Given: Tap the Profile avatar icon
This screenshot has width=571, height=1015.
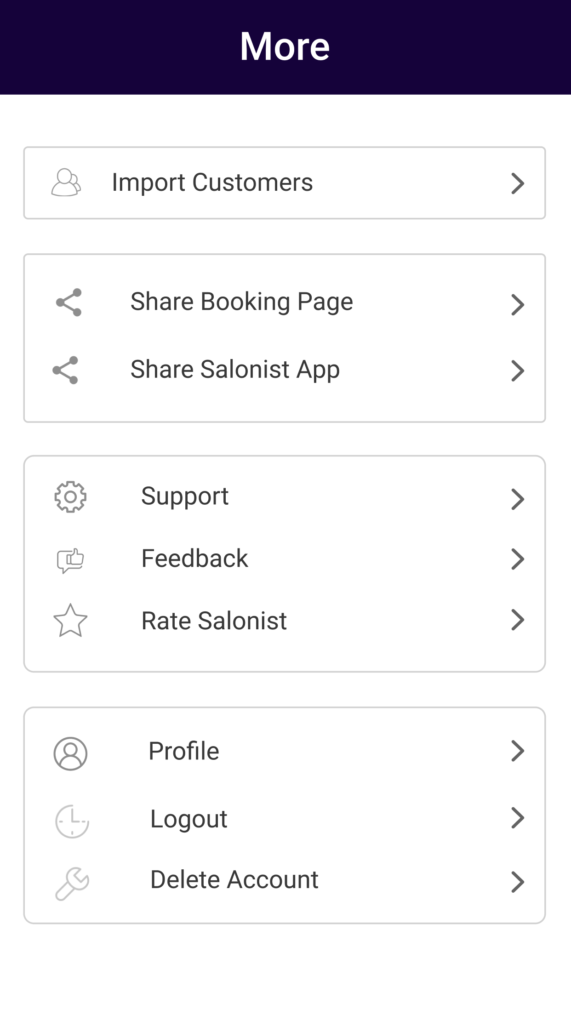Looking at the screenshot, I should point(70,754).
